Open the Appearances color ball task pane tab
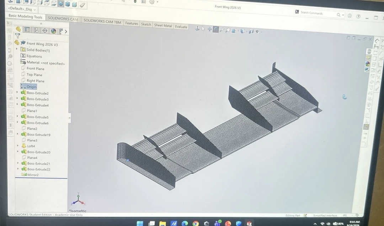The height and width of the screenshot is (226, 384). [x=368, y=64]
